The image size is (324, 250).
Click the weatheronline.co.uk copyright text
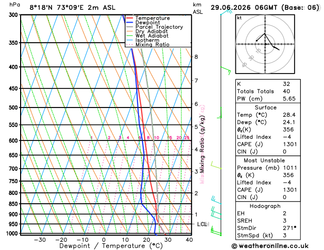(x=270, y=246)
